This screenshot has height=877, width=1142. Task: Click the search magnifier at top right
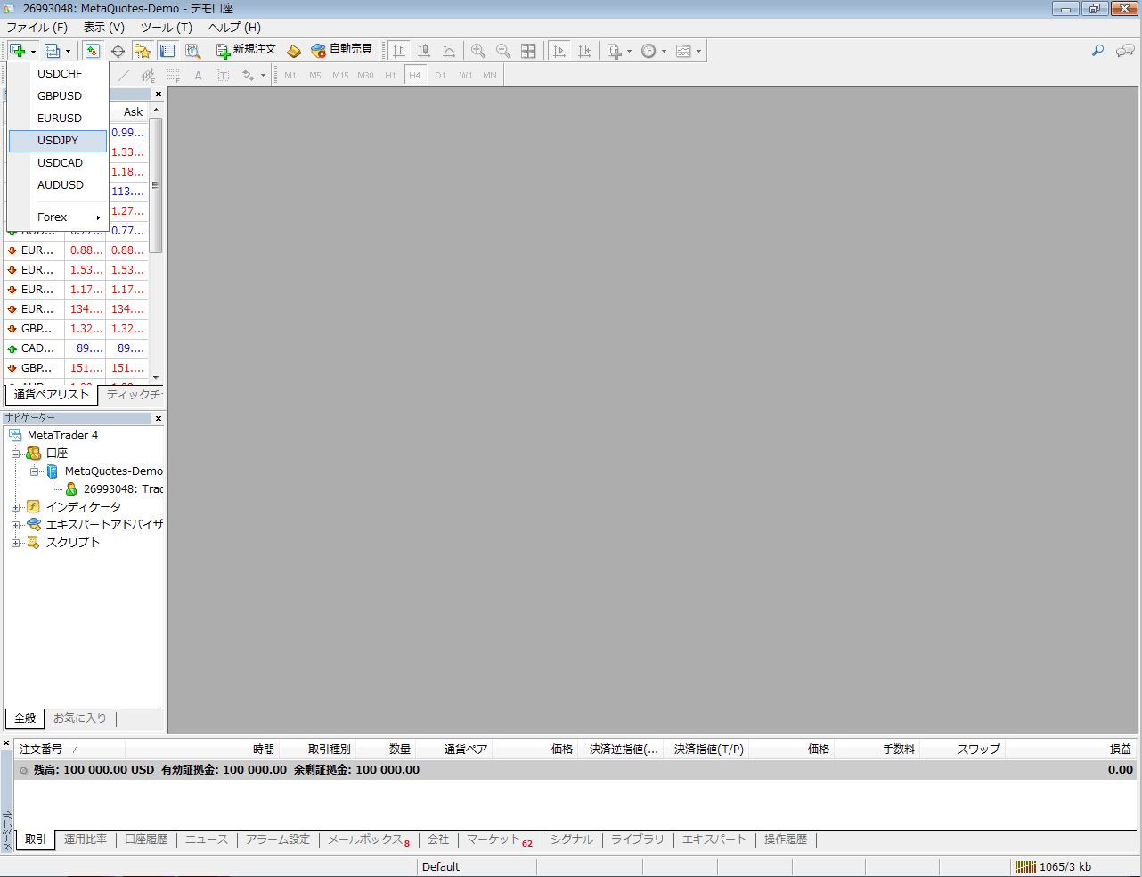click(1097, 51)
